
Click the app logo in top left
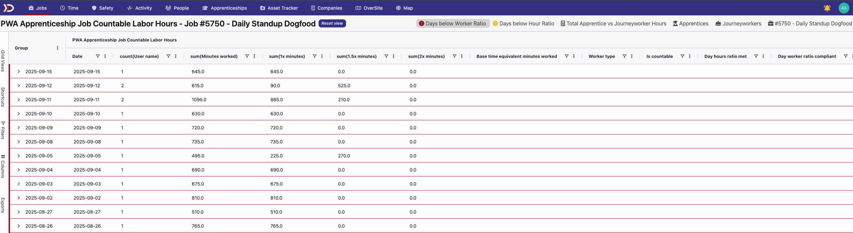(8, 8)
